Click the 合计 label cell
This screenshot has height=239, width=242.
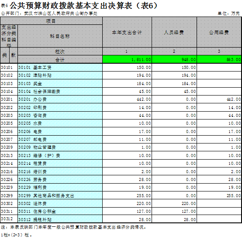(60, 59)
